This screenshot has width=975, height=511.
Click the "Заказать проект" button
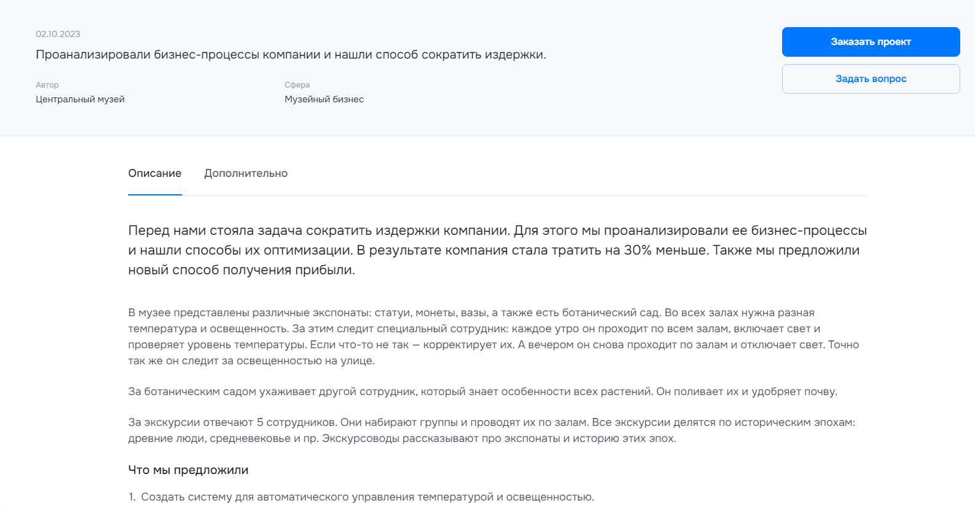pos(871,42)
